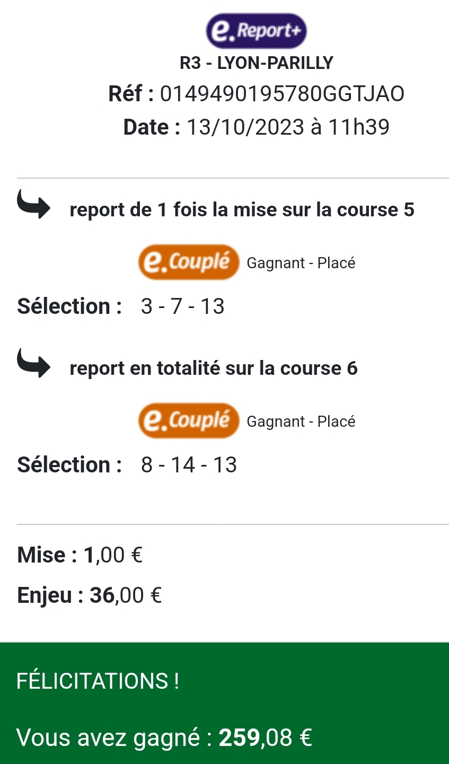This screenshot has height=764, width=449.
Task: Tap the e.Couplé badge for course 6
Action: [189, 420]
